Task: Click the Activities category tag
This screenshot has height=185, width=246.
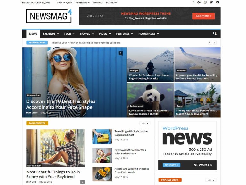Action: point(181,70)
